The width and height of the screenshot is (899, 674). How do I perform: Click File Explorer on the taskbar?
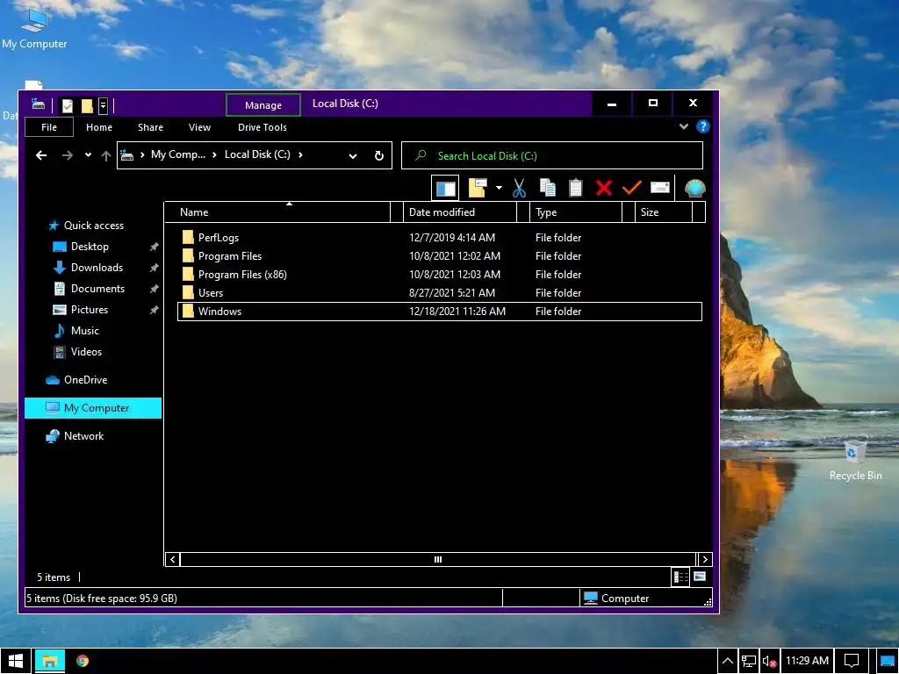coord(50,661)
